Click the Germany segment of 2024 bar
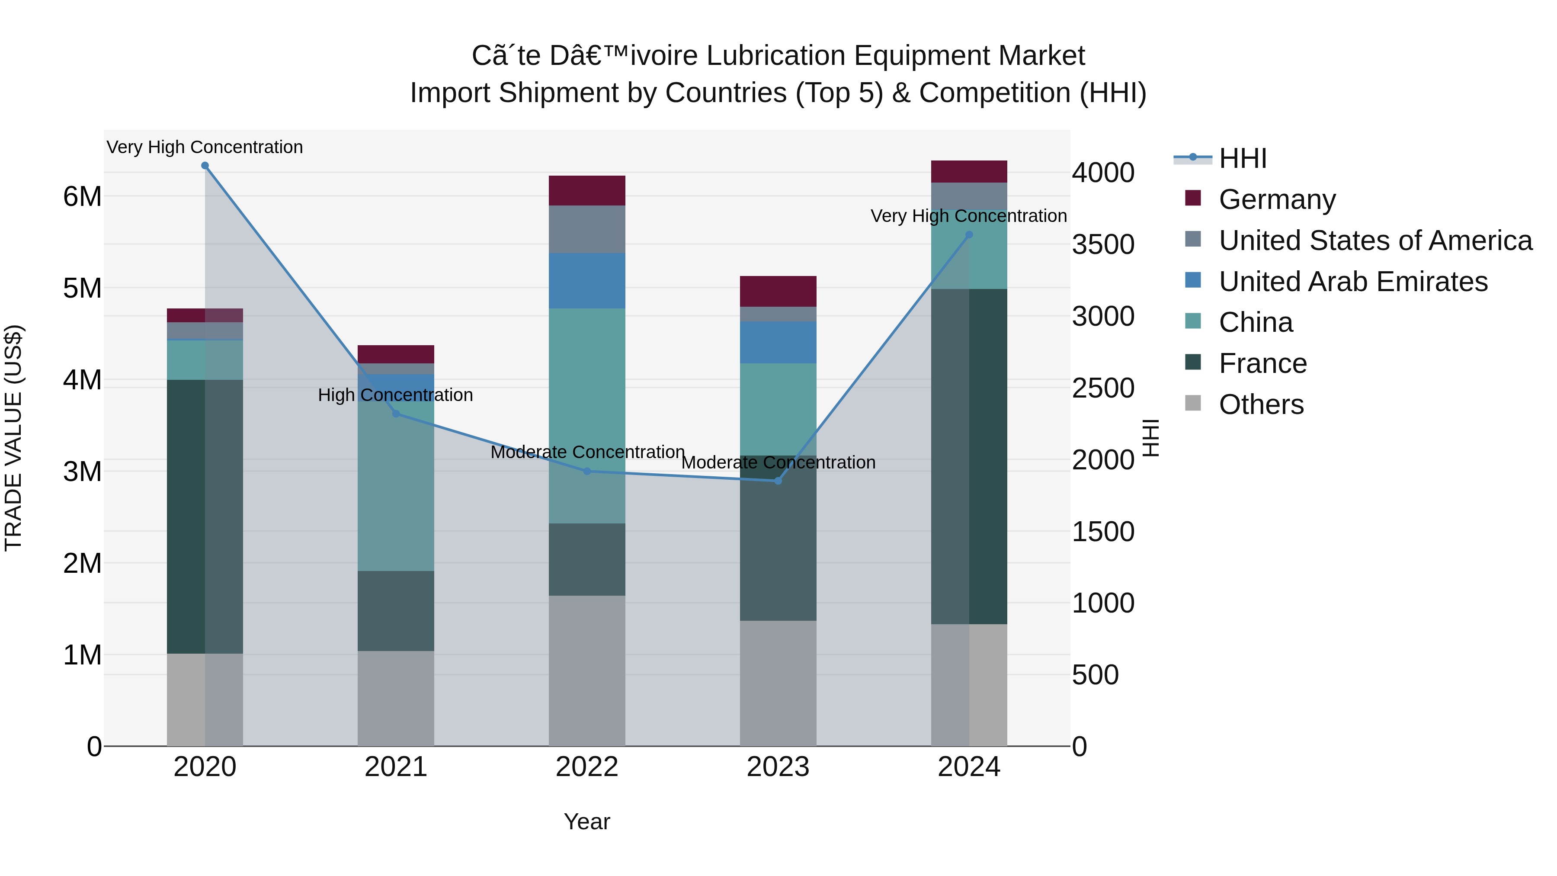 969,172
